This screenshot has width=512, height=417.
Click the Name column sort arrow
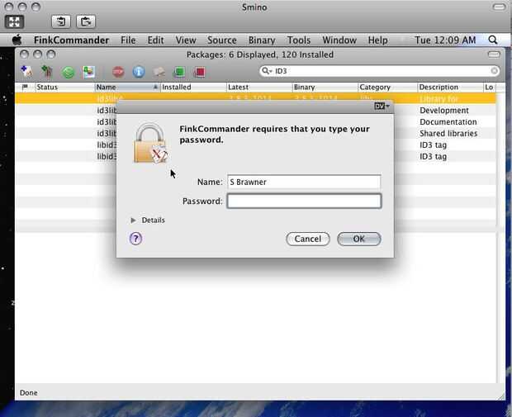[155, 88]
